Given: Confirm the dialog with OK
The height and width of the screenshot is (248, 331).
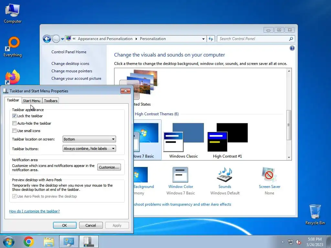Looking at the screenshot, I should pos(65,225).
